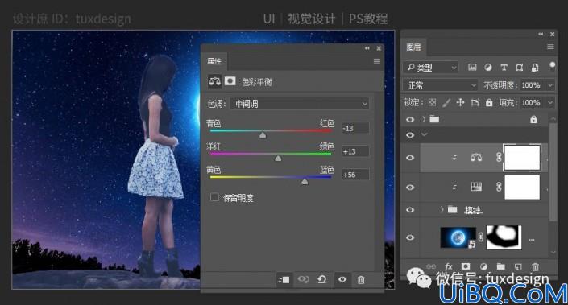Image resolution: width=568 pixels, height=305 pixels.
Task: Click the yellow-blue value field +56
Action: point(355,175)
